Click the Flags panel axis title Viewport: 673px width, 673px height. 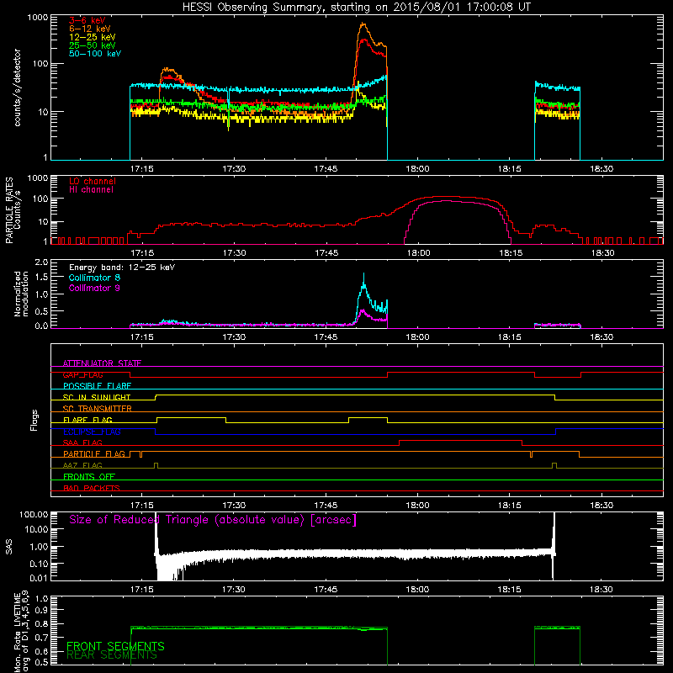34,420
